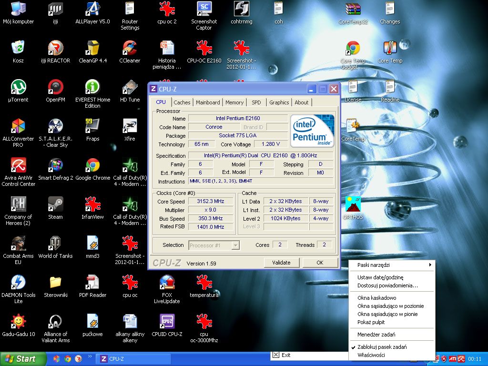Launch HD Tune shortcut
Viewport: 488px width, 366px height.
pyautogui.click(x=130, y=91)
